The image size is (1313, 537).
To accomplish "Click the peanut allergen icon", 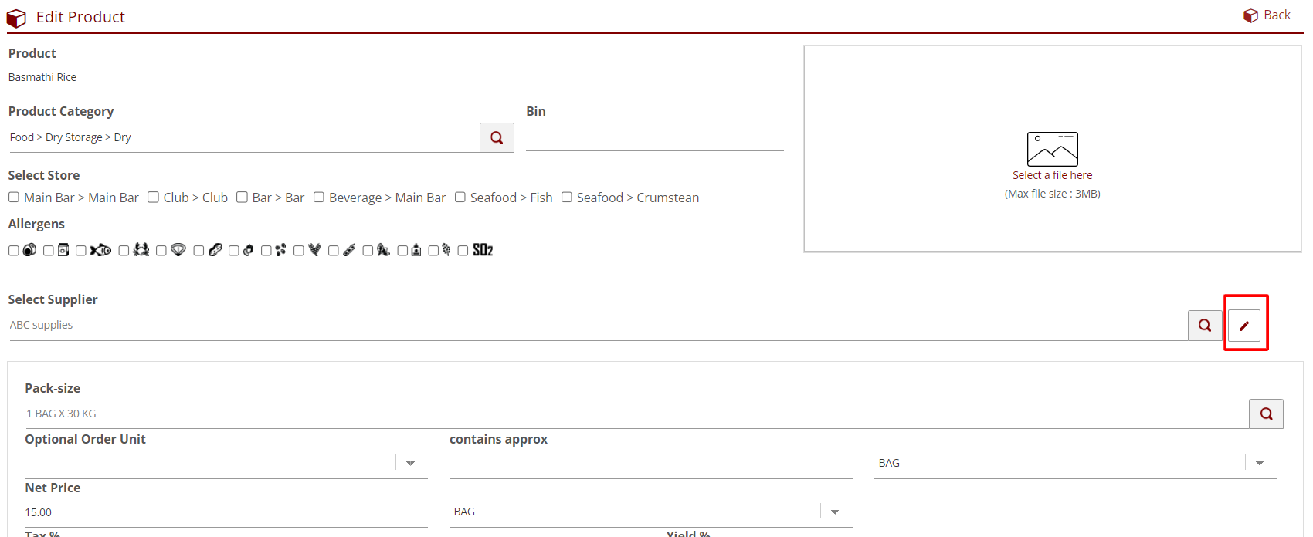I will 215,250.
